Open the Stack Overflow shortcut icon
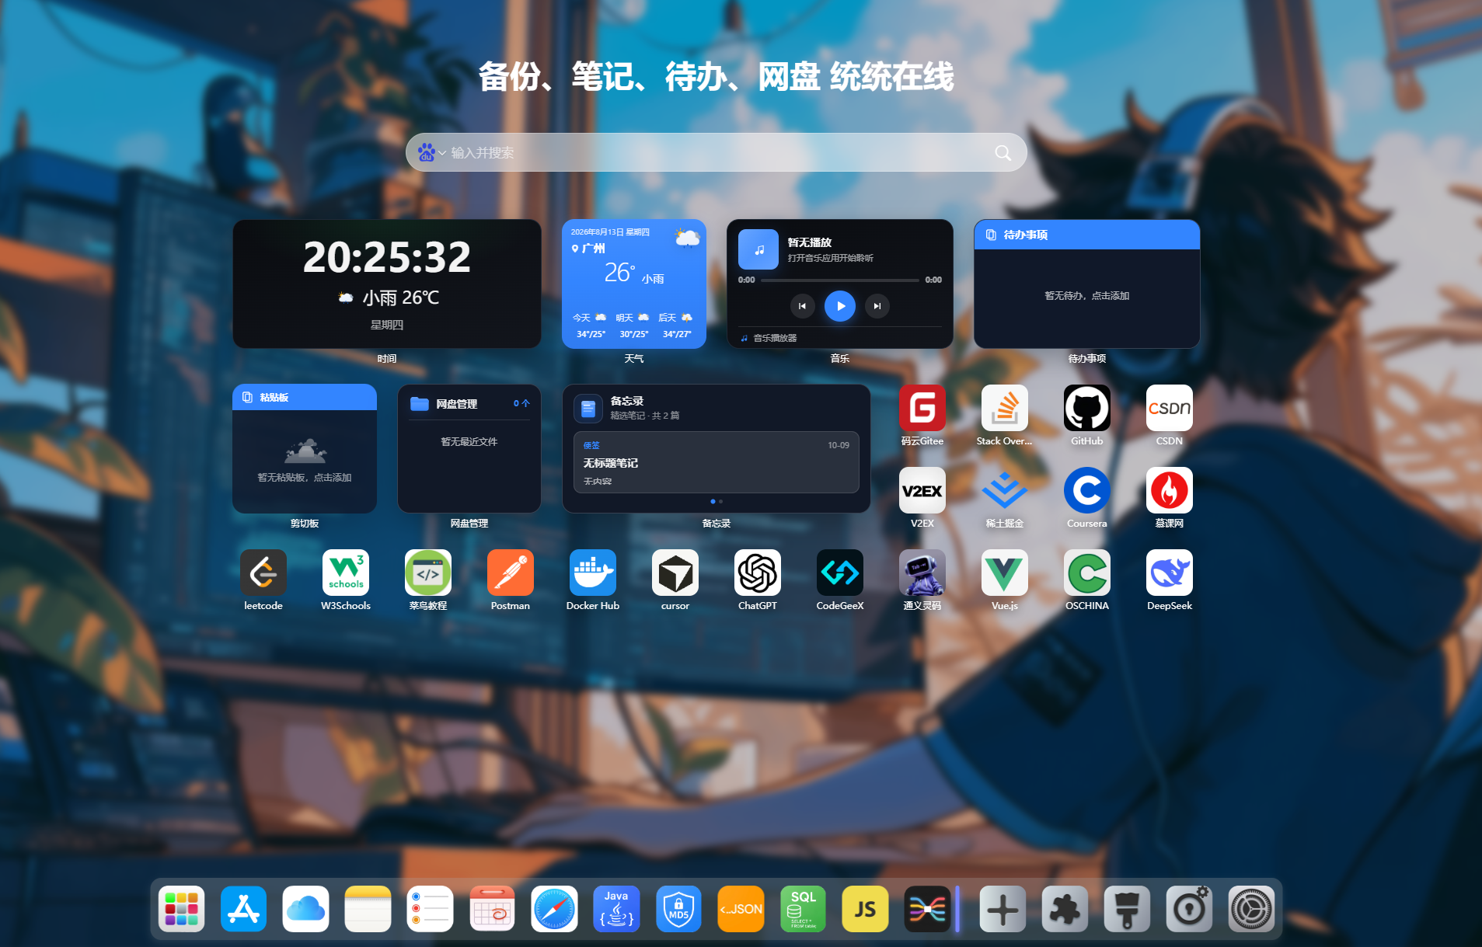The height and width of the screenshot is (947, 1482). point(1005,408)
